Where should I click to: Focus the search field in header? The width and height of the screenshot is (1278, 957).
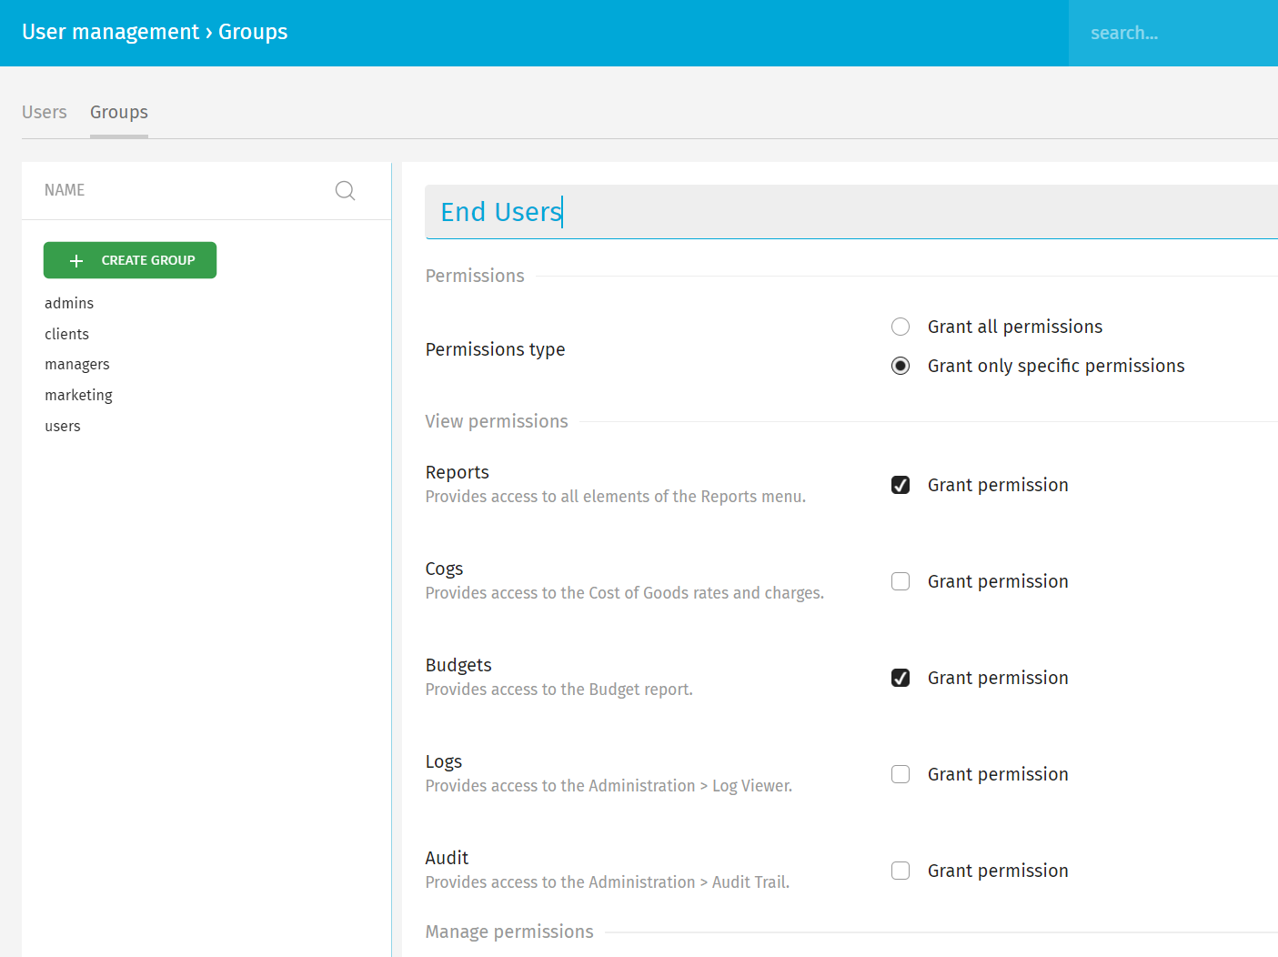click(1173, 33)
